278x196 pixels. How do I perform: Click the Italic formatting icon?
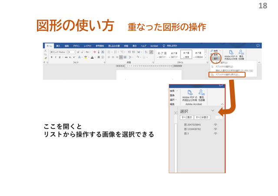pos(55,57)
